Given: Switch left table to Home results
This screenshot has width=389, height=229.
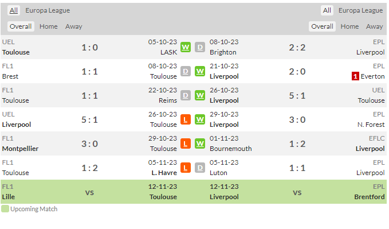Looking at the screenshot, I should 49,26.
